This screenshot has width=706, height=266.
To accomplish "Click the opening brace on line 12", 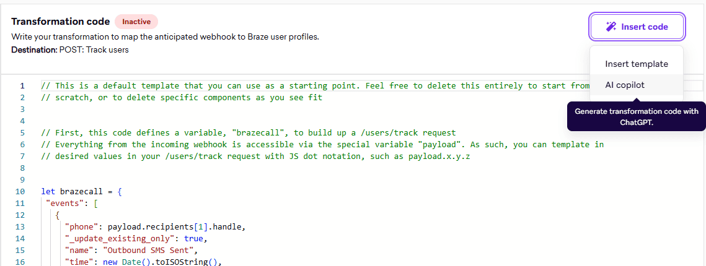I will coord(58,215).
